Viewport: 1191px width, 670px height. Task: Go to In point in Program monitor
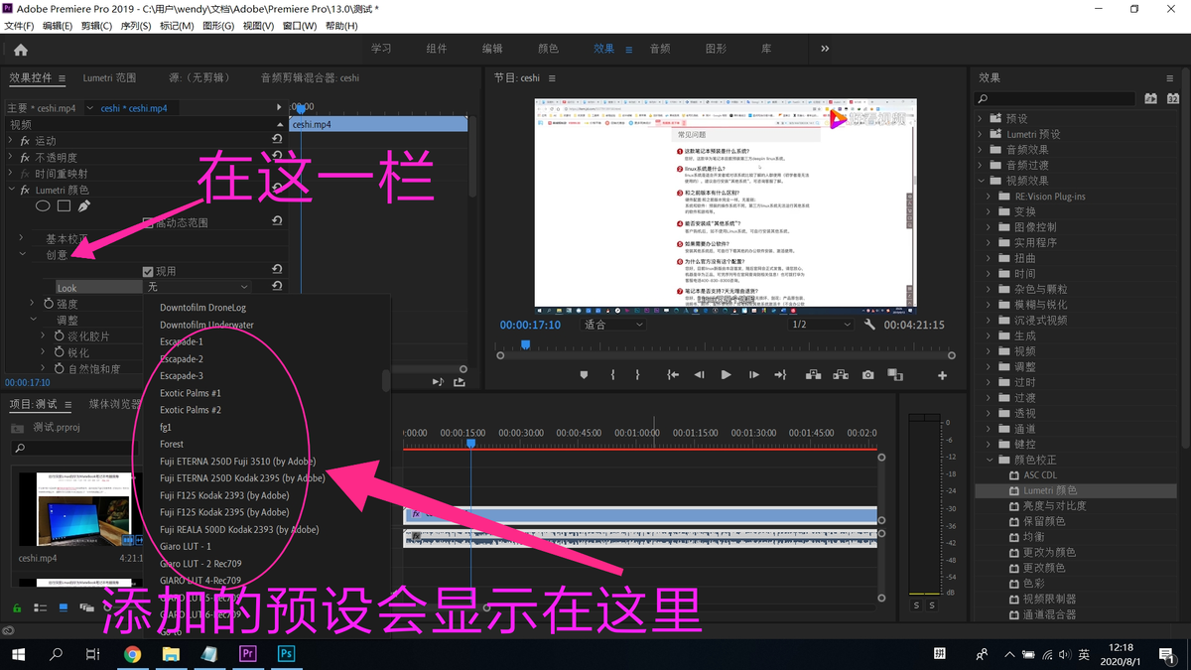672,375
